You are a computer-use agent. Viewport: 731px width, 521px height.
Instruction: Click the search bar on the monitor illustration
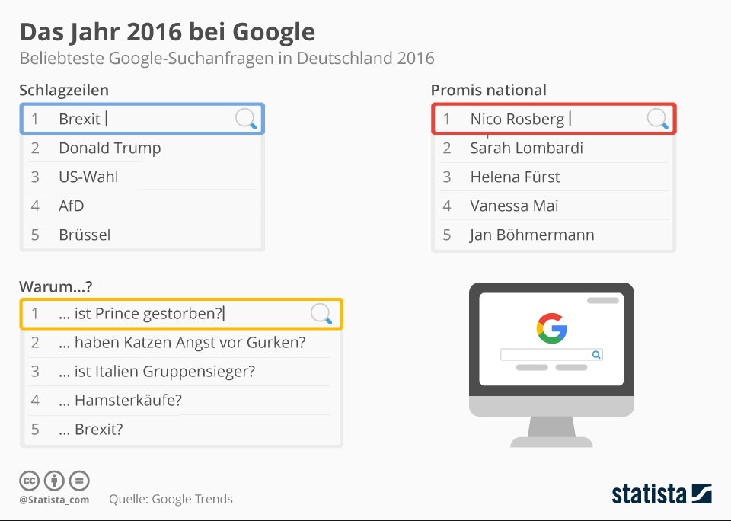tap(551, 355)
